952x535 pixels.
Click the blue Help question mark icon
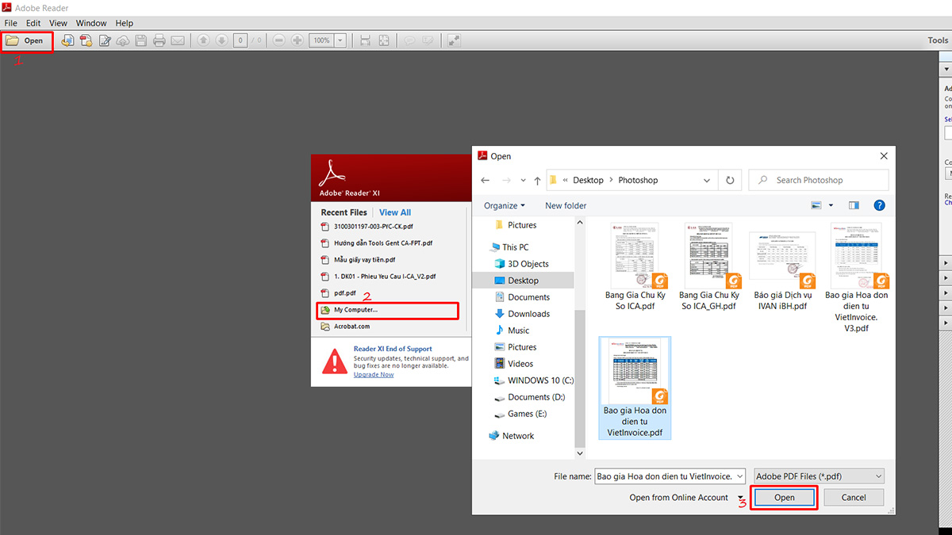click(x=879, y=205)
